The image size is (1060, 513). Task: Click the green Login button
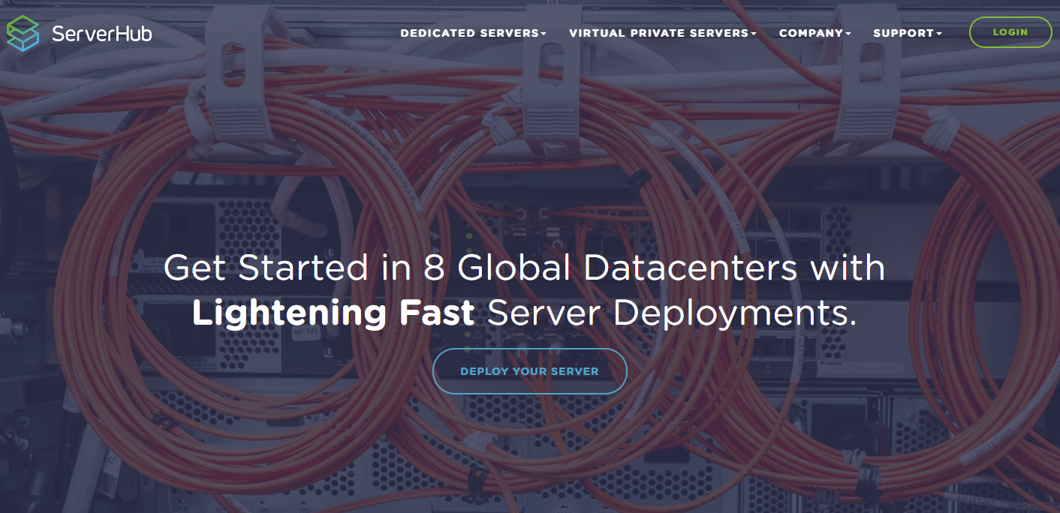coord(1010,32)
